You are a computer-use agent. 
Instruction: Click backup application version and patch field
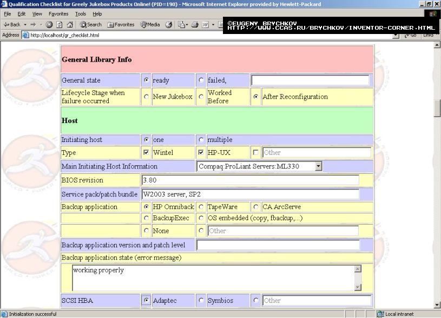point(278,245)
